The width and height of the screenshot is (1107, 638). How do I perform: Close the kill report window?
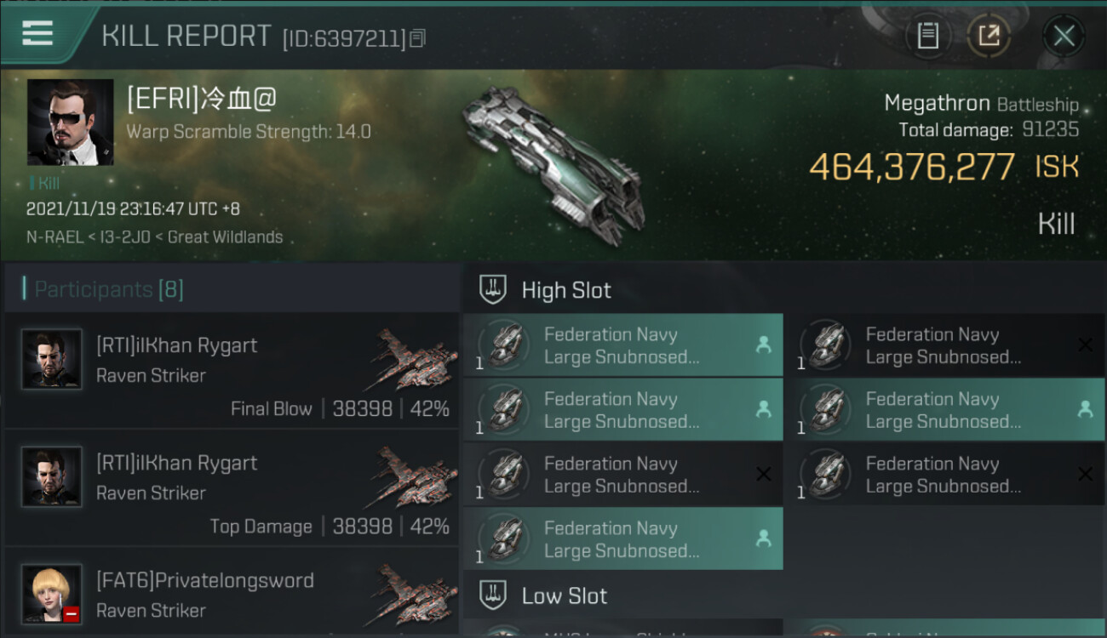coord(1064,36)
